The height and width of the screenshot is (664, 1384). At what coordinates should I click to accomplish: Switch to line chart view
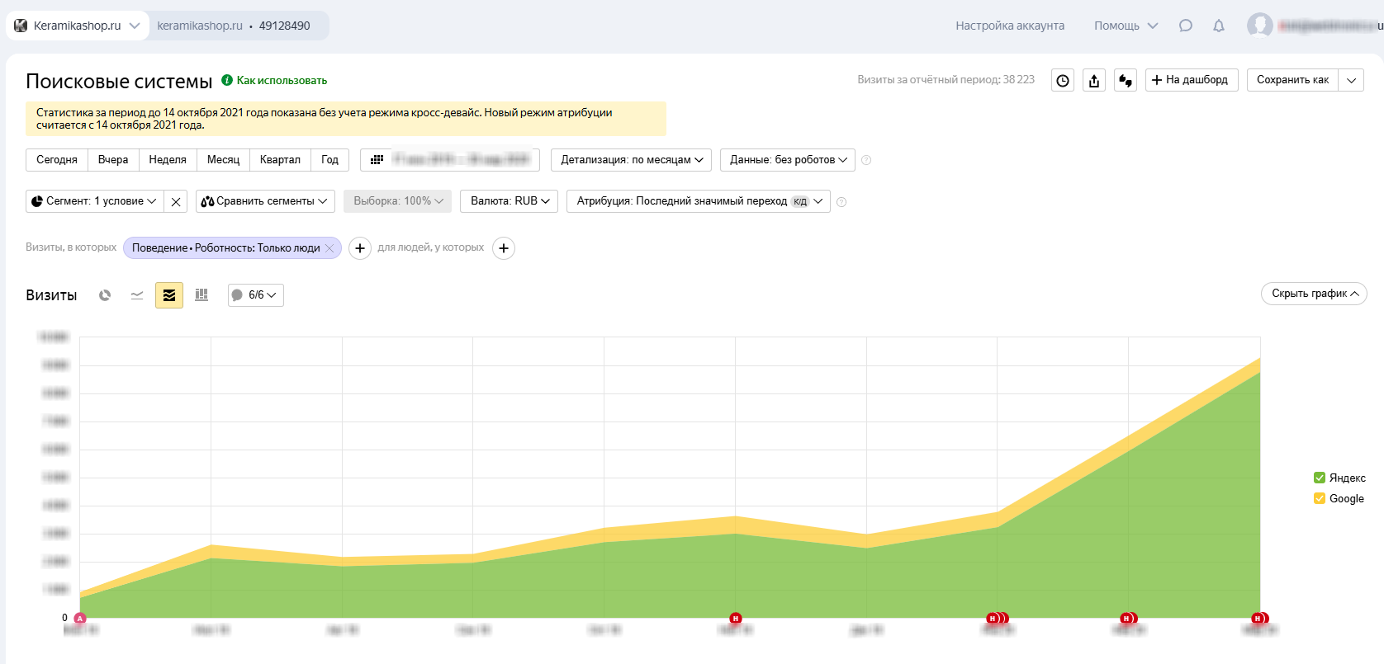pyautogui.click(x=137, y=295)
